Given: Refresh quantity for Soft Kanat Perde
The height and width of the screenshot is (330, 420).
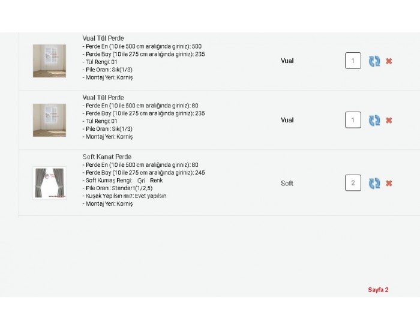Looking at the screenshot, I should click(374, 183).
